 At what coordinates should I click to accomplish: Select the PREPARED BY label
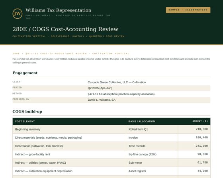21,99
